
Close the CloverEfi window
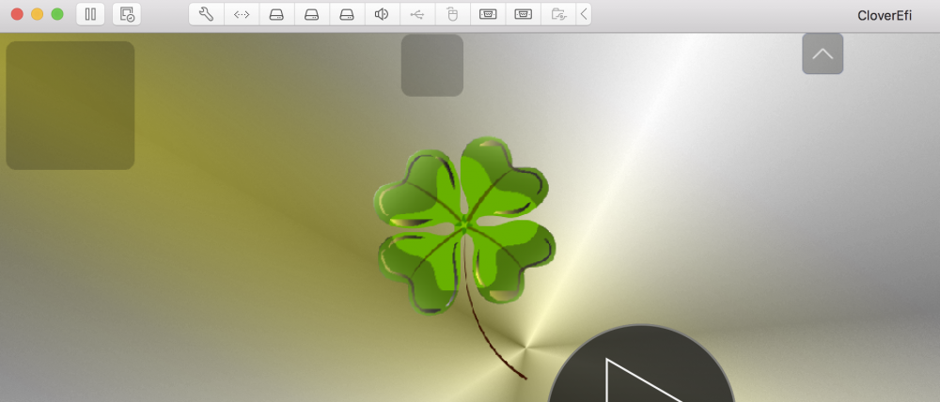coord(17,14)
